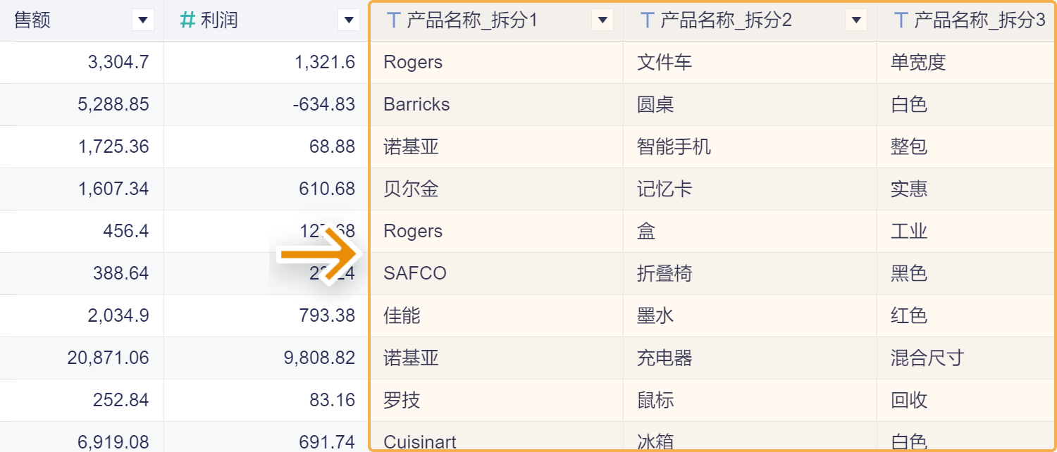Expand 产品名称_拆分1 column dropdown arrow
Viewport: 1057px width, 452px height.
tap(602, 20)
